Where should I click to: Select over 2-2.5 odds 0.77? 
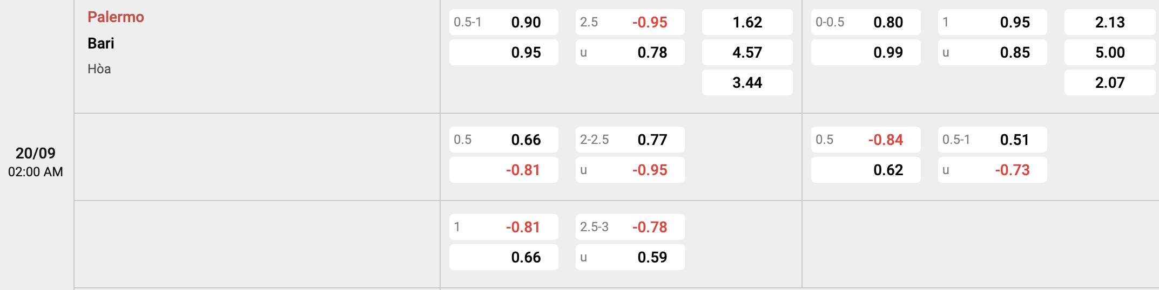point(630,140)
